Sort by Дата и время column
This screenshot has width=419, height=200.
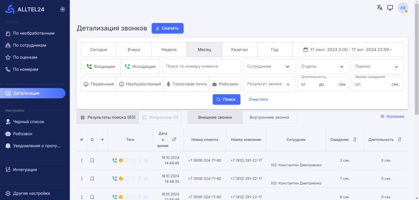[174, 139]
